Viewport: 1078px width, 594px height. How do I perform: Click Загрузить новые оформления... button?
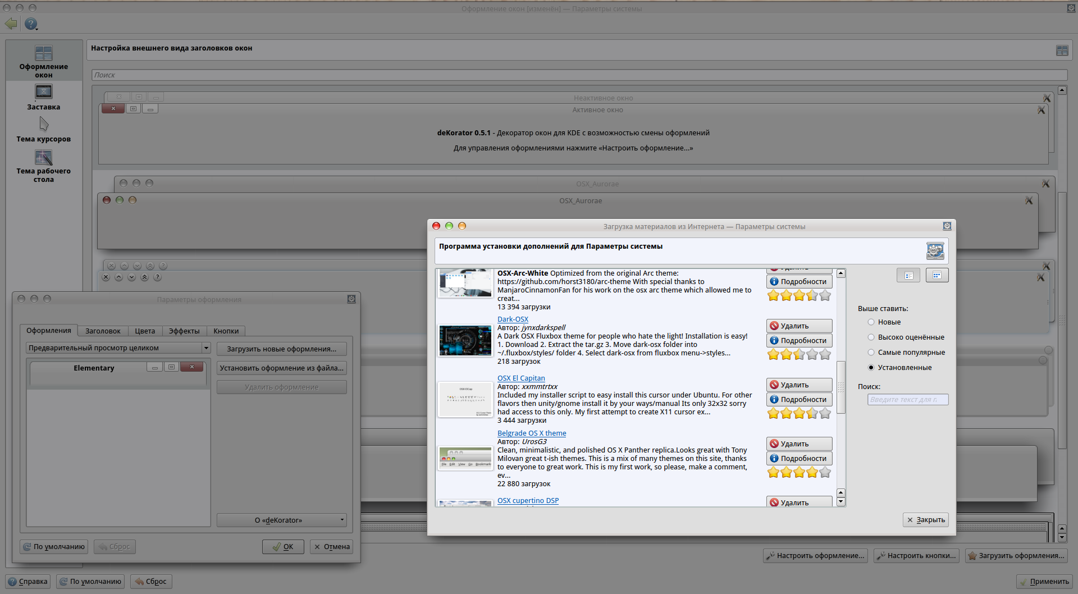[282, 349]
